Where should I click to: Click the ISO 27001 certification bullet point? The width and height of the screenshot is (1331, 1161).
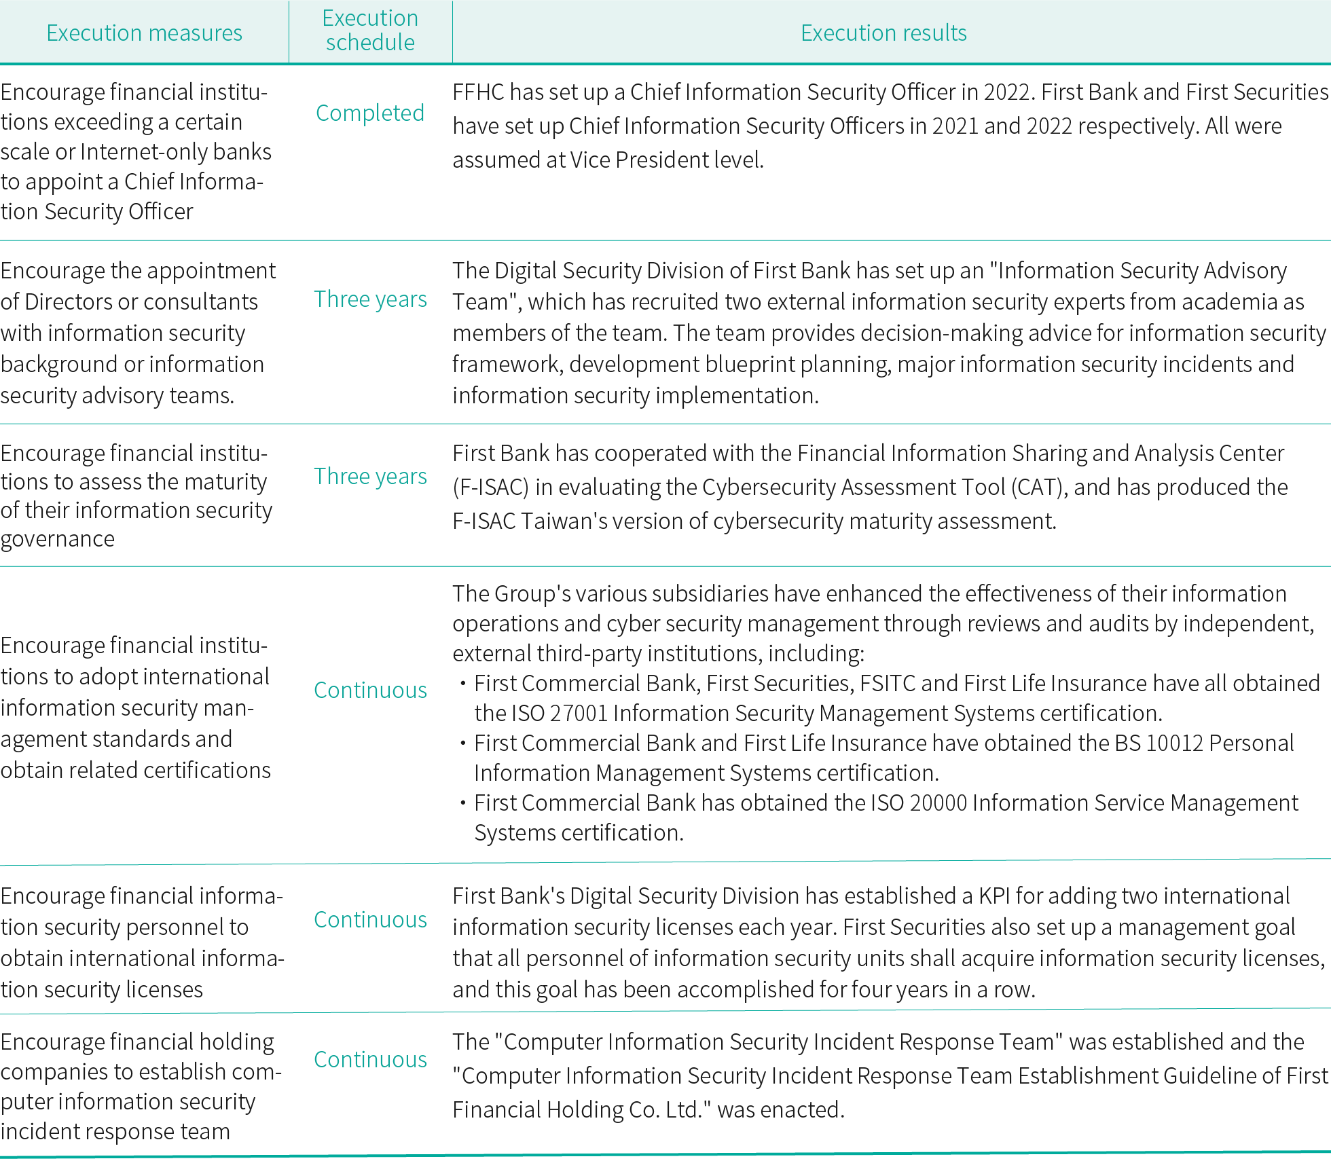(883, 698)
